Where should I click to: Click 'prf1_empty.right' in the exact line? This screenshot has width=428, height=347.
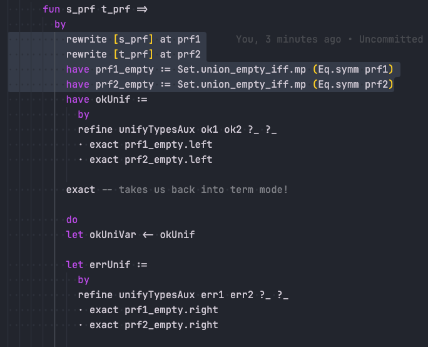click(171, 310)
